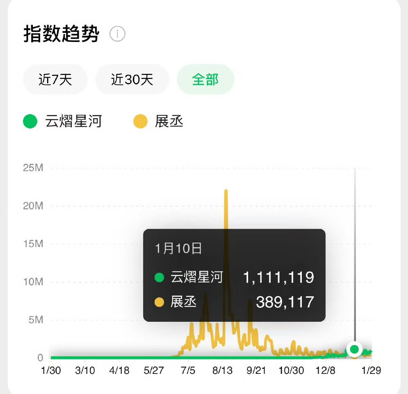The height and width of the screenshot is (394, 408).
Task: Click the 1/29 axis label
Action: coord(370,370)
